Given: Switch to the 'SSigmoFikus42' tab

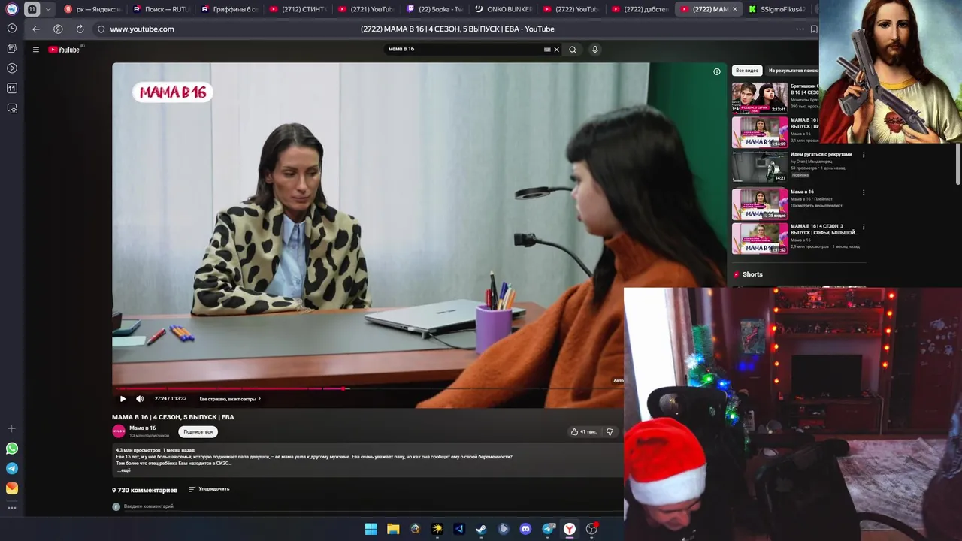Looking at the screenshot, I should pyautogui.click(x=778, y=9).
